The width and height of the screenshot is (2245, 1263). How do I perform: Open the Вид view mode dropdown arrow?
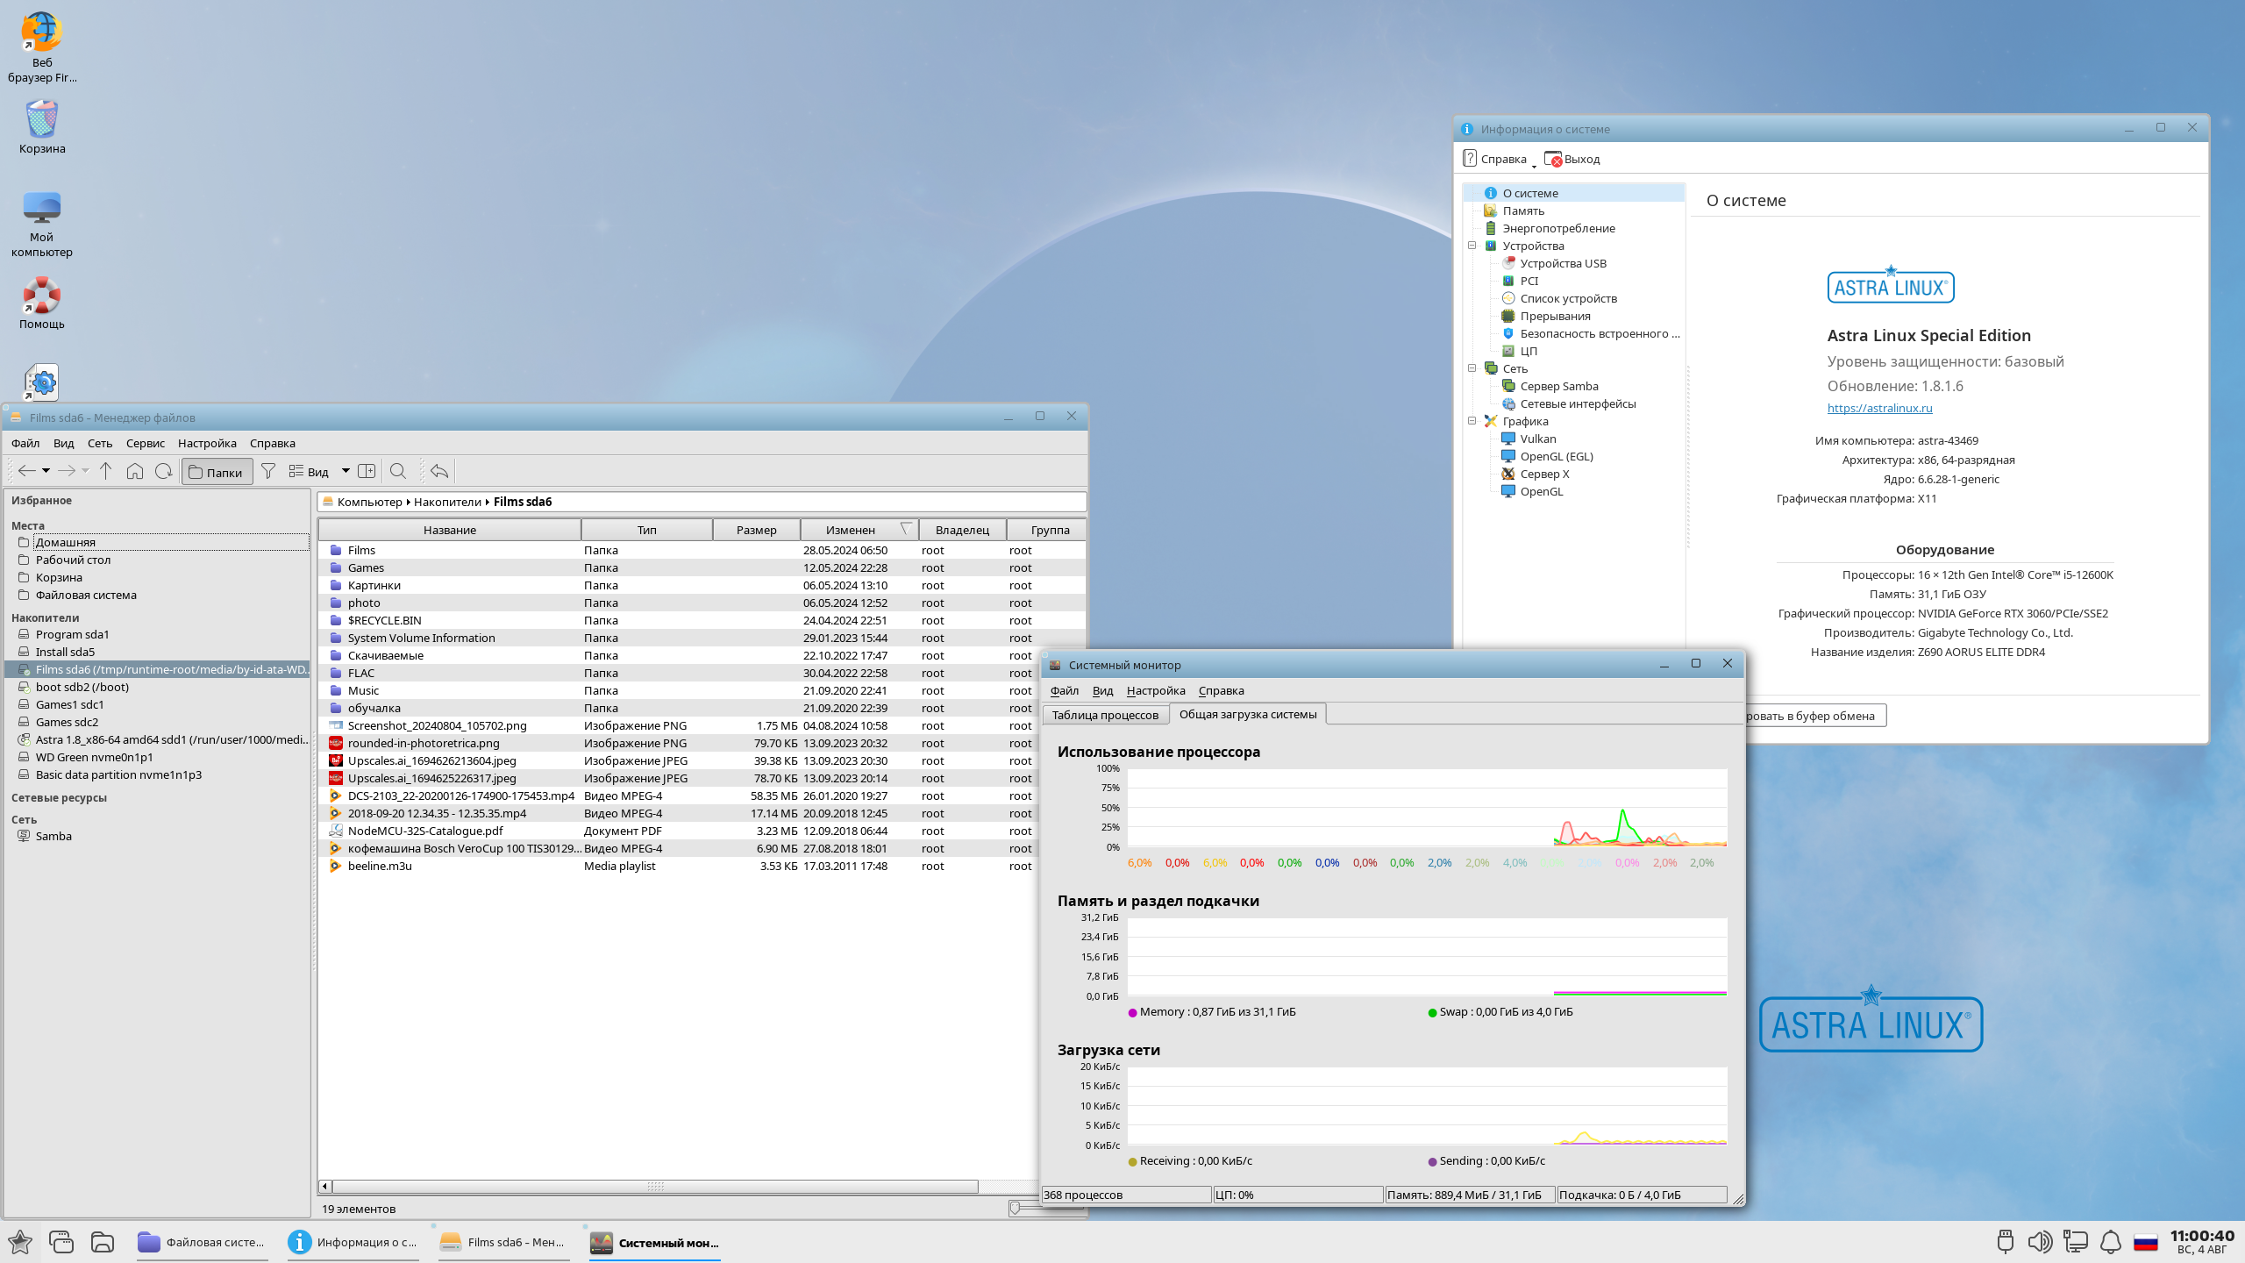[x=346, y=471]
